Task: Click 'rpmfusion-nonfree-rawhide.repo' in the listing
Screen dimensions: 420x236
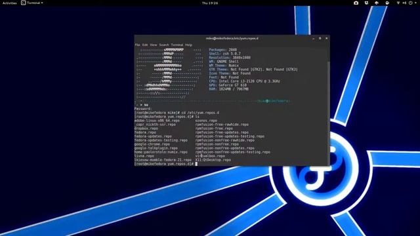Action: (x=224, y=140)
